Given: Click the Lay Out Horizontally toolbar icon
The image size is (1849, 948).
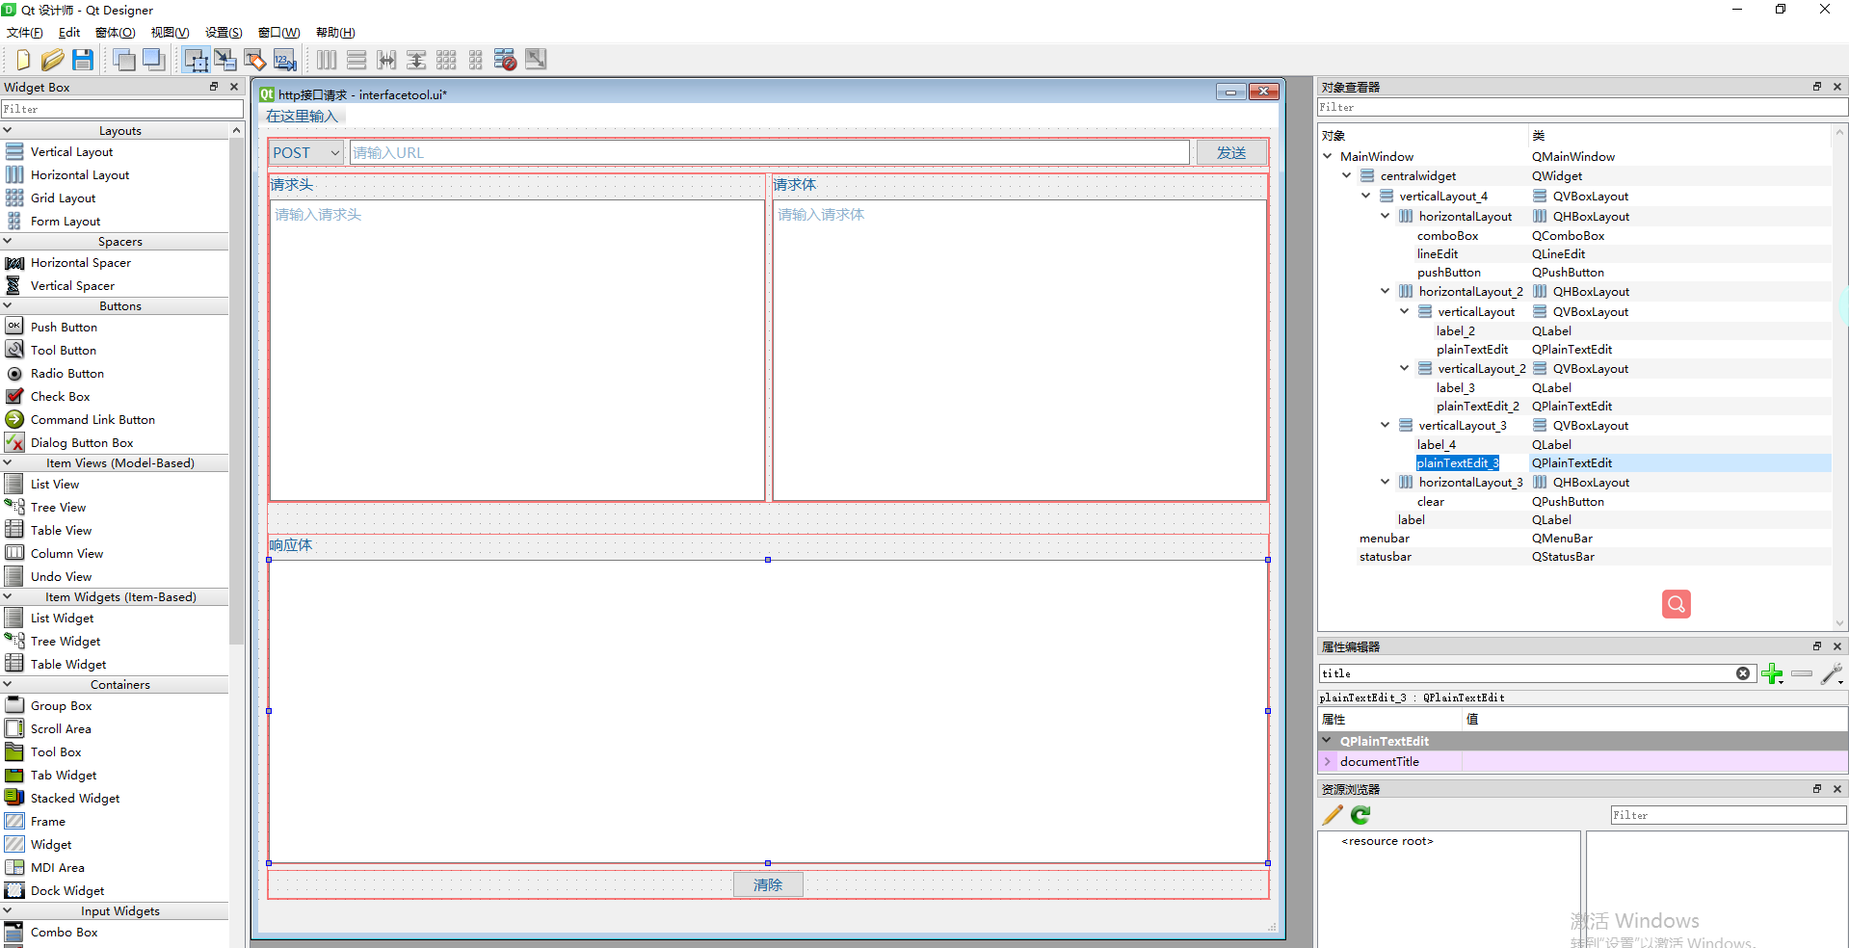Looking at the screenshot, I should pyautogui.click(x=327, y=60).
